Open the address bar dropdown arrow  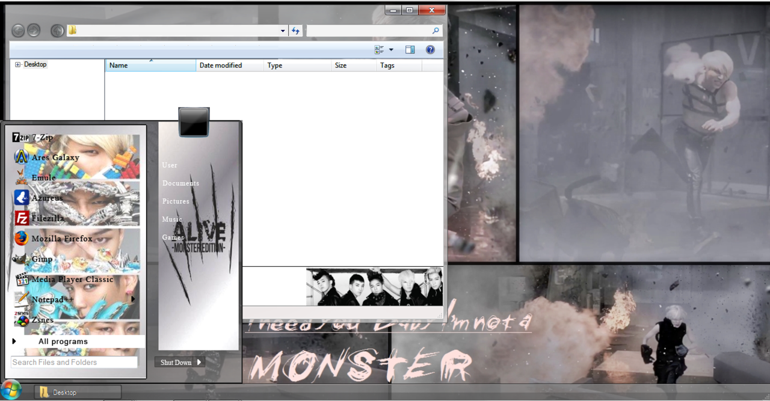283,31
